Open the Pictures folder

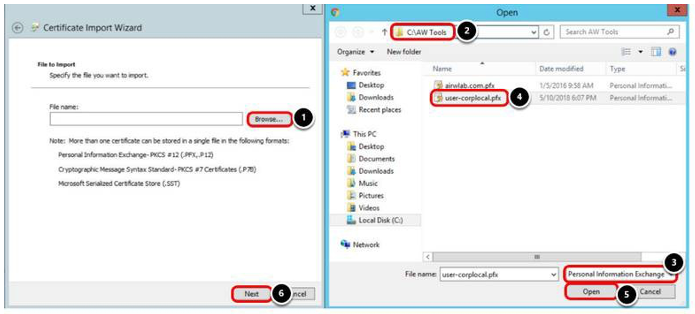pos(371,196)
